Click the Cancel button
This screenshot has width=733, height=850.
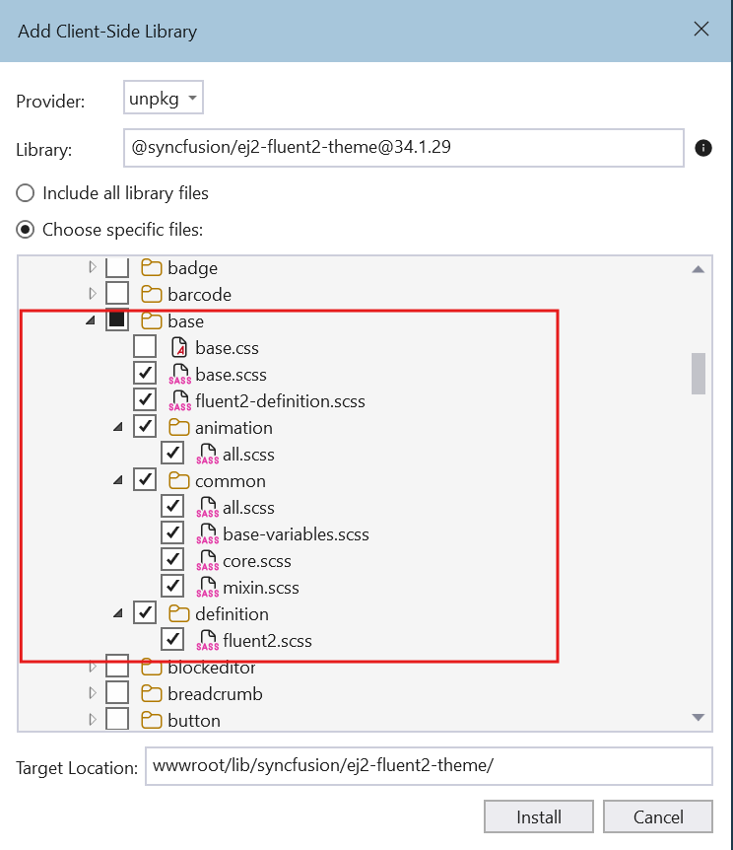click(x=658, y=816)
